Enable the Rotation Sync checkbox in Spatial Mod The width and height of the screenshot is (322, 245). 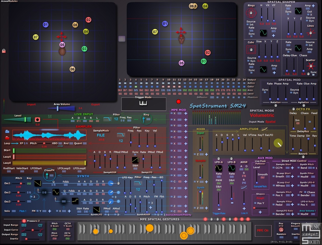265,93
